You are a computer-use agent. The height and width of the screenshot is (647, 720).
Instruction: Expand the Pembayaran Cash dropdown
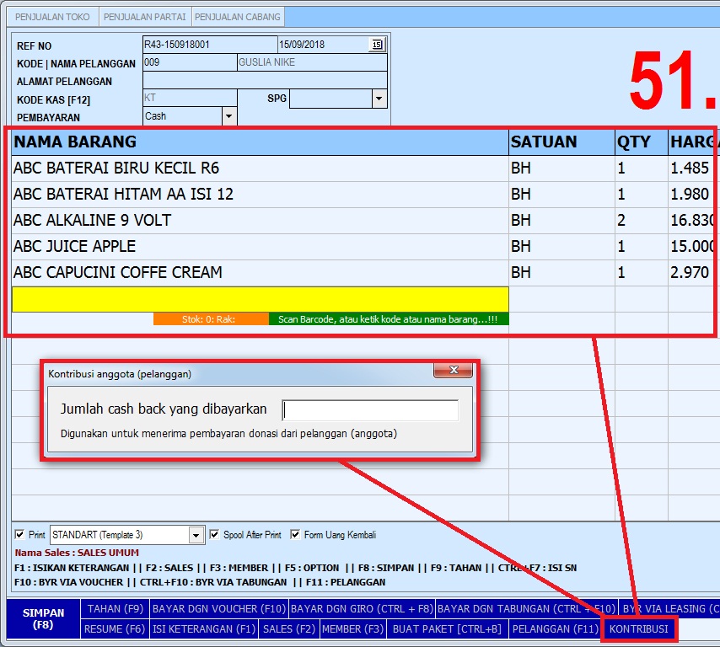pos(228,116)
